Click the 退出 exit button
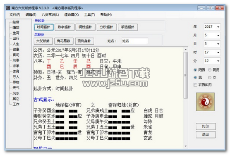 [x=206, y=135]
